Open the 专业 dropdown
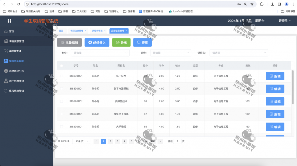This screenshot has height=166, width=297. tap(100, 53)
